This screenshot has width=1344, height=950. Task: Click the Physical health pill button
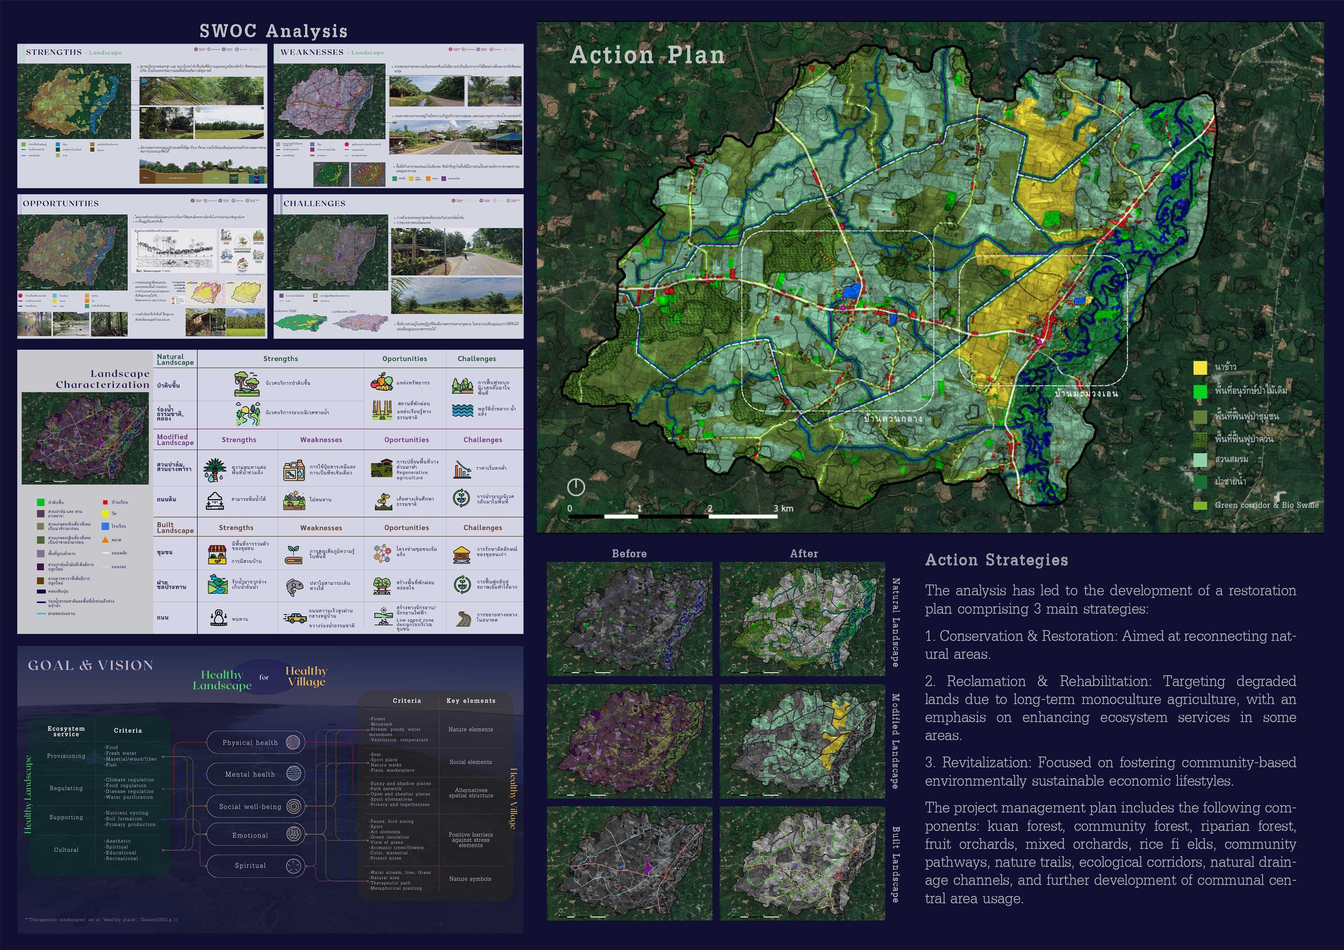255,742
